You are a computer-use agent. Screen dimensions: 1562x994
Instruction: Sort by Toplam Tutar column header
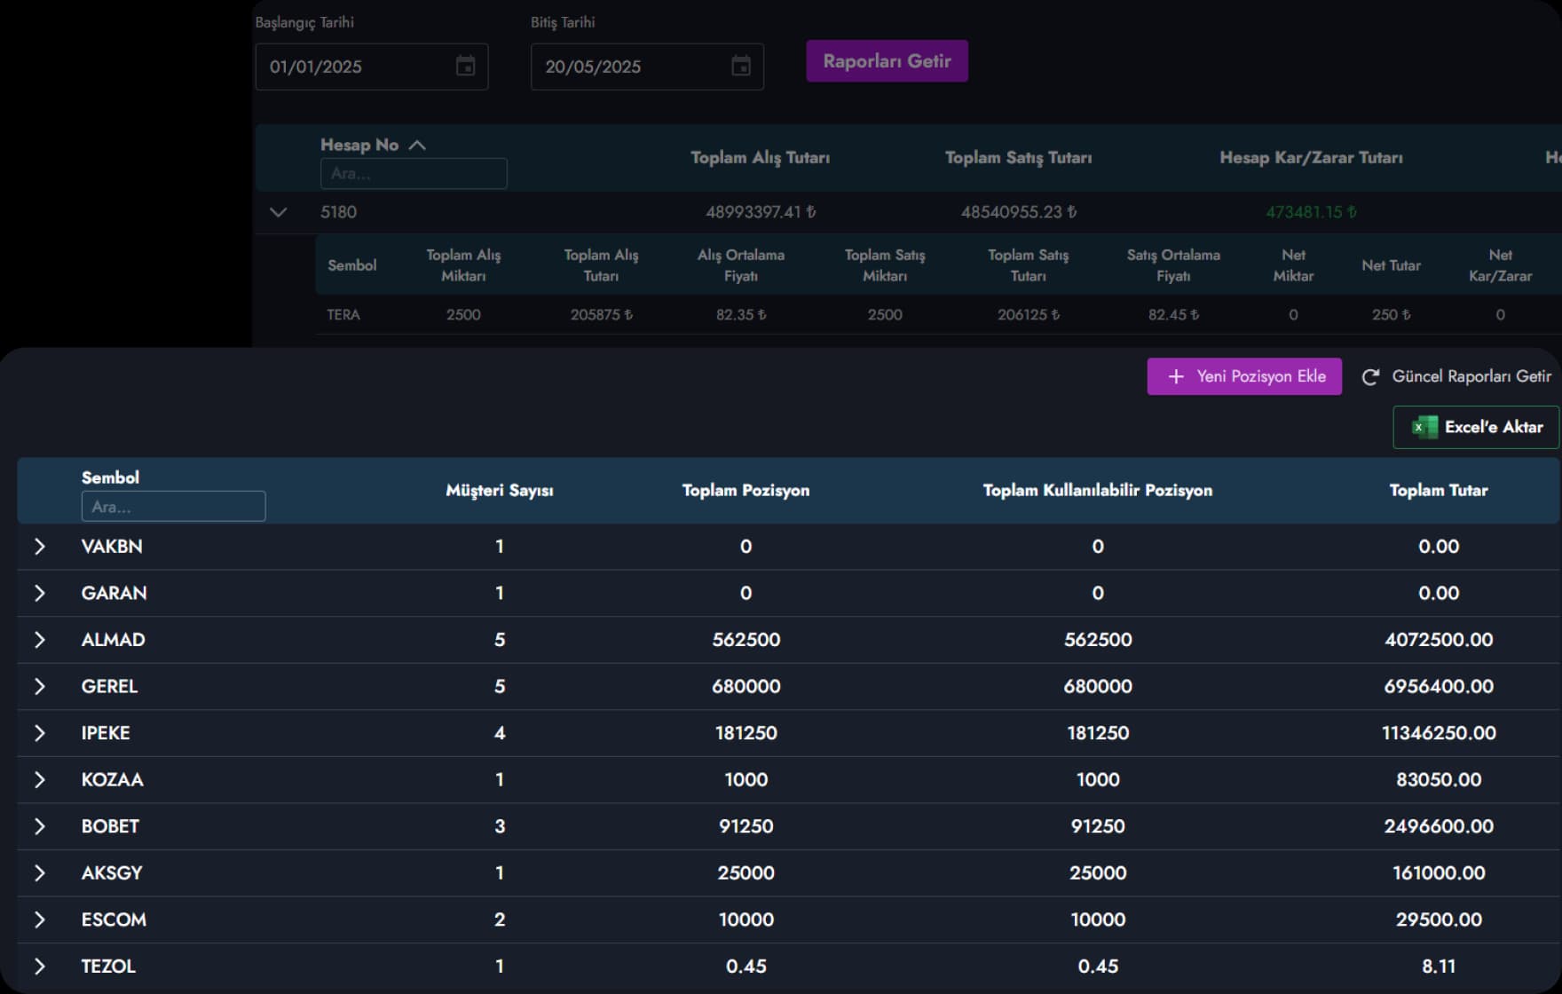pyautogui.click(x=1438, y=491)
